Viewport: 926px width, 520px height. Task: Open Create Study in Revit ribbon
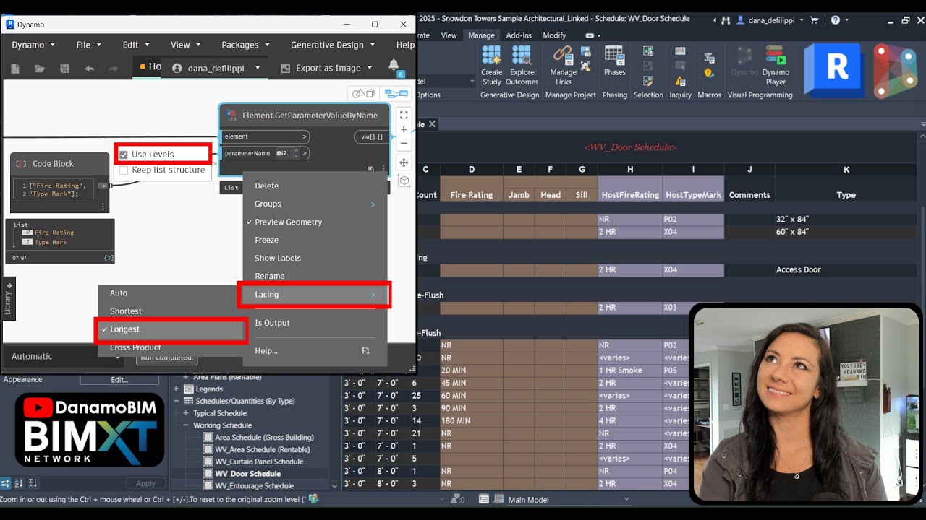491,66
